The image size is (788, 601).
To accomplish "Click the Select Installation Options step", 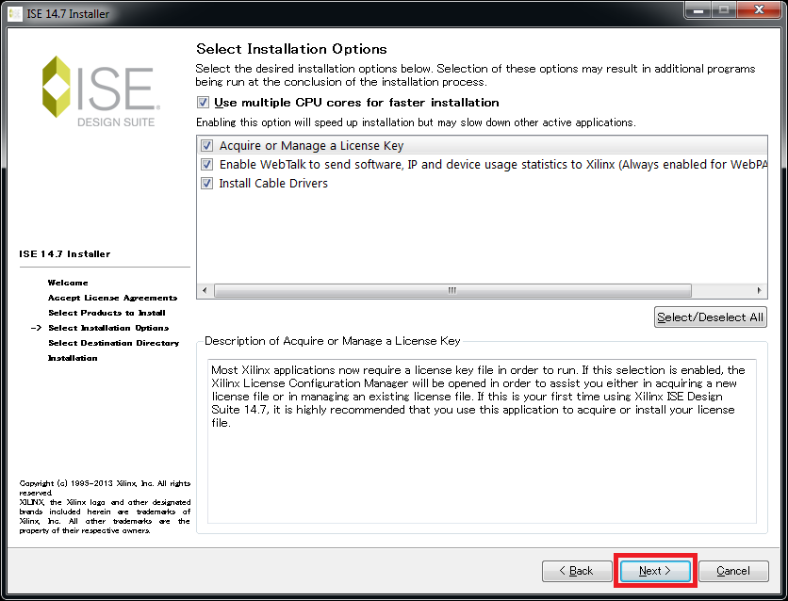I will coord(108,328).
